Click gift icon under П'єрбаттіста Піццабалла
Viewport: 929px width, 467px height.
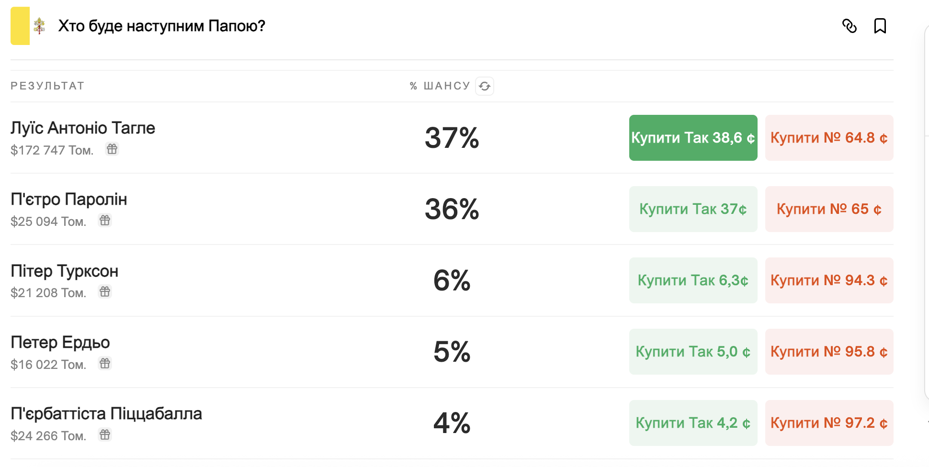point(105,435)
